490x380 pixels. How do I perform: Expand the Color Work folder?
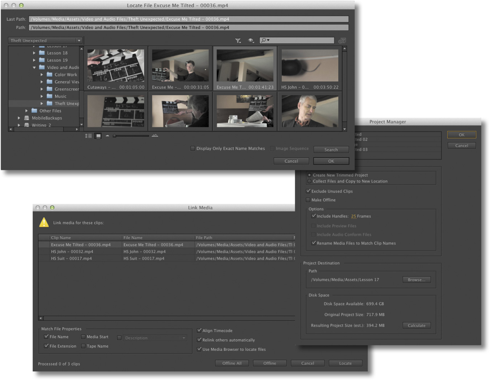(42, 75)
